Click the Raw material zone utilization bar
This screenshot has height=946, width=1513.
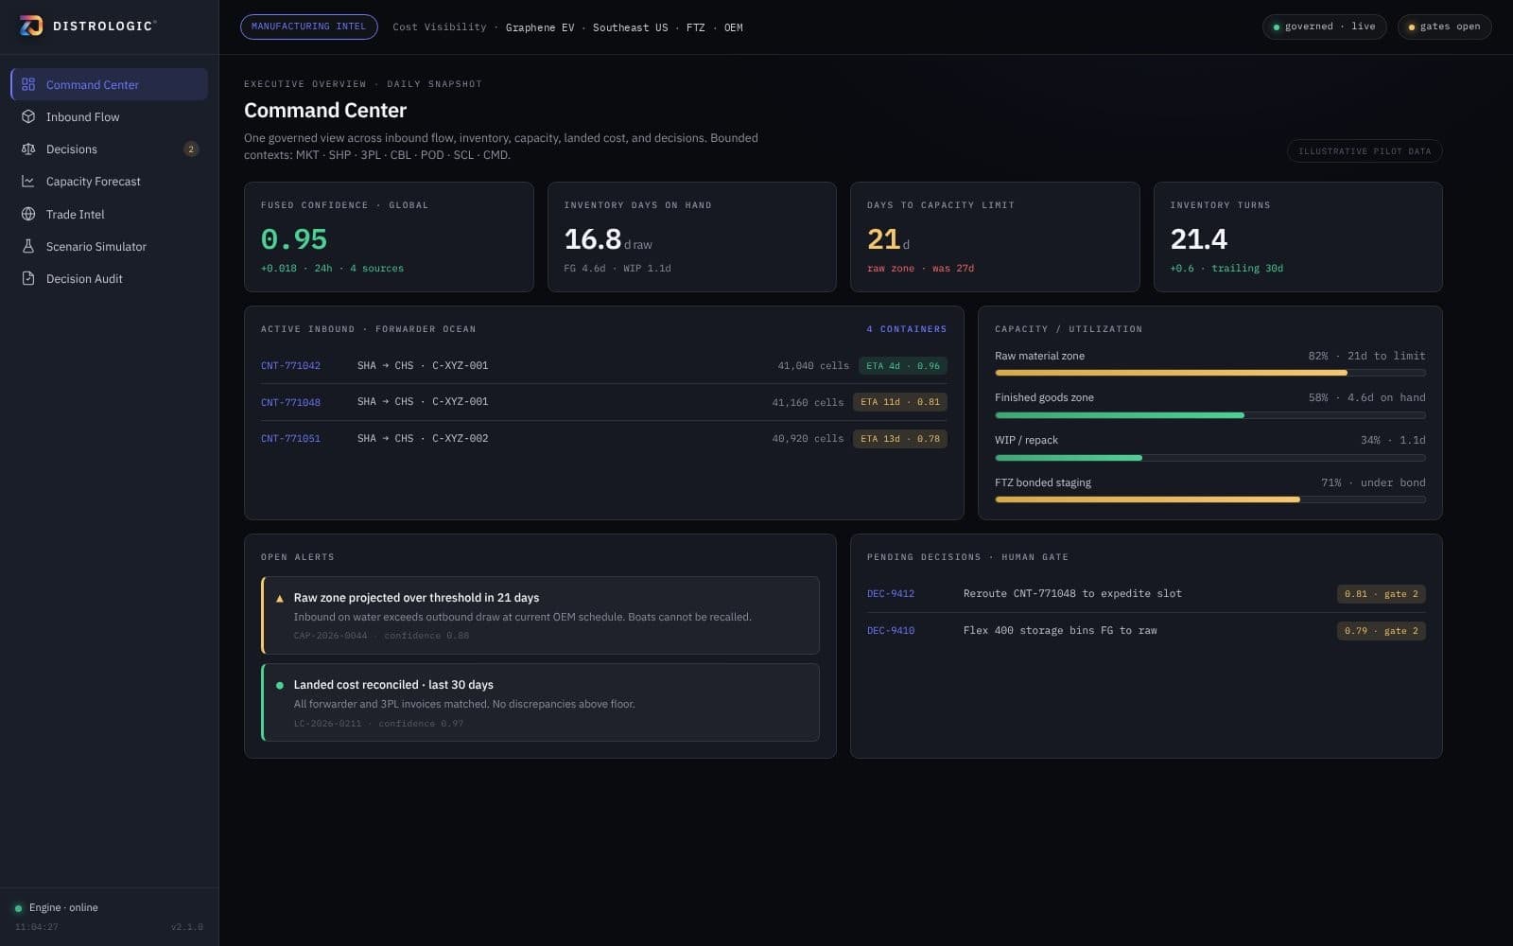[x=1209, y=373]
